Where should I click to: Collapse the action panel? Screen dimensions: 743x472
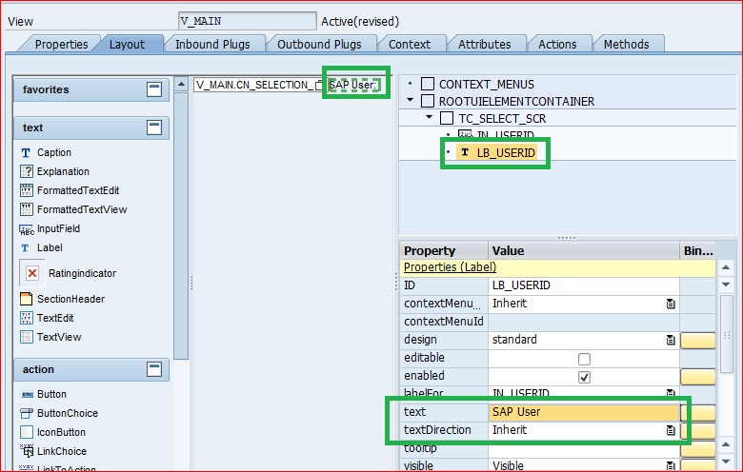point(154,369)
